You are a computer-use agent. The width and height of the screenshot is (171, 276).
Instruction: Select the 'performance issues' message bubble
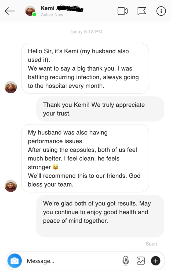(x=85, y=158)
